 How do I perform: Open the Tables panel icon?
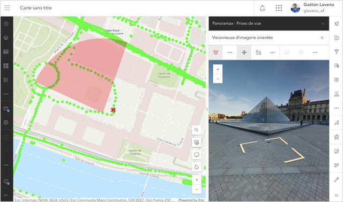pyautogui.click(x=6, y=52)
